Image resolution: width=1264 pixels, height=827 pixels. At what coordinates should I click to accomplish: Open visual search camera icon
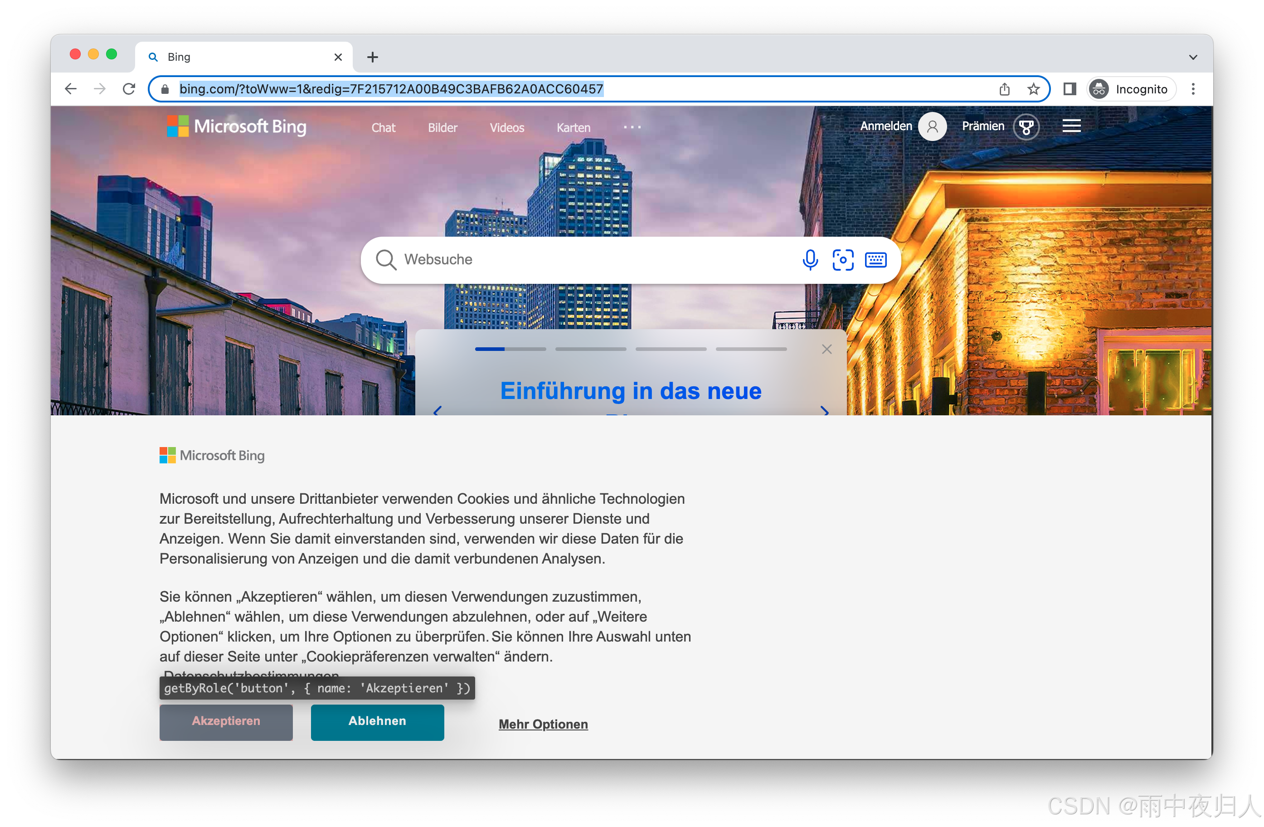[842, 260]
